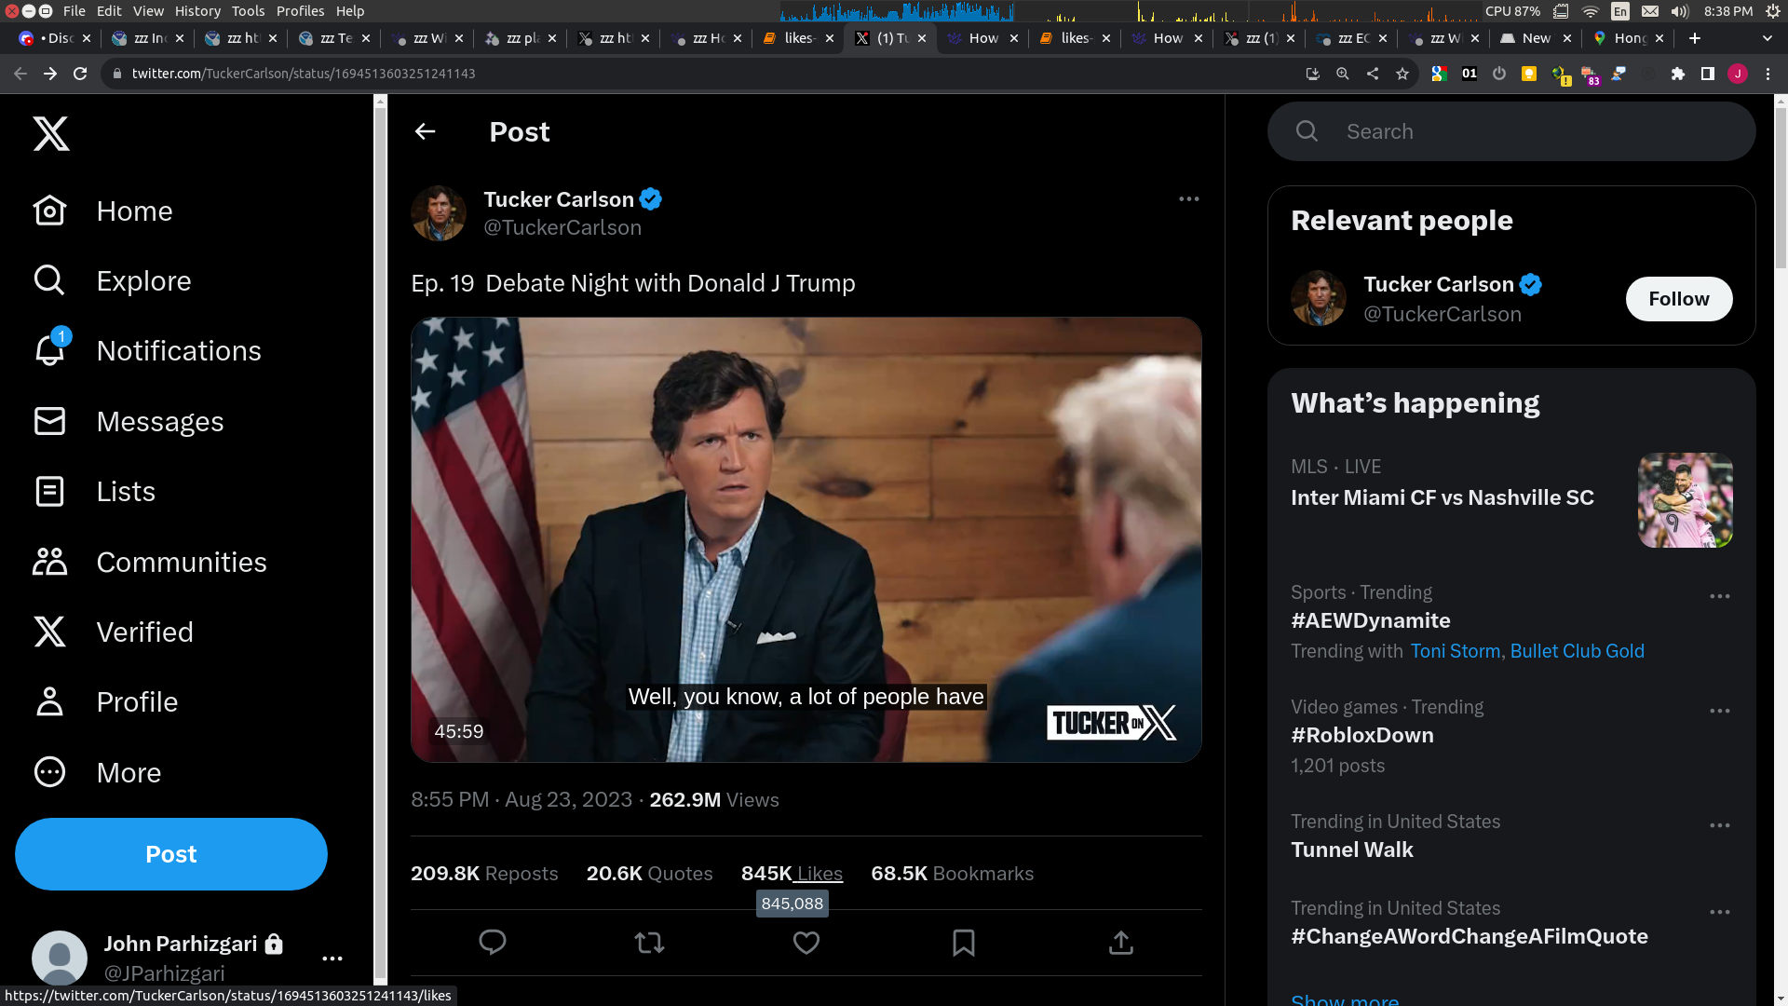The image size is (1788, 1006).
Task: Open the Bullet Club Gold trending link
Action: (1577, 651)
